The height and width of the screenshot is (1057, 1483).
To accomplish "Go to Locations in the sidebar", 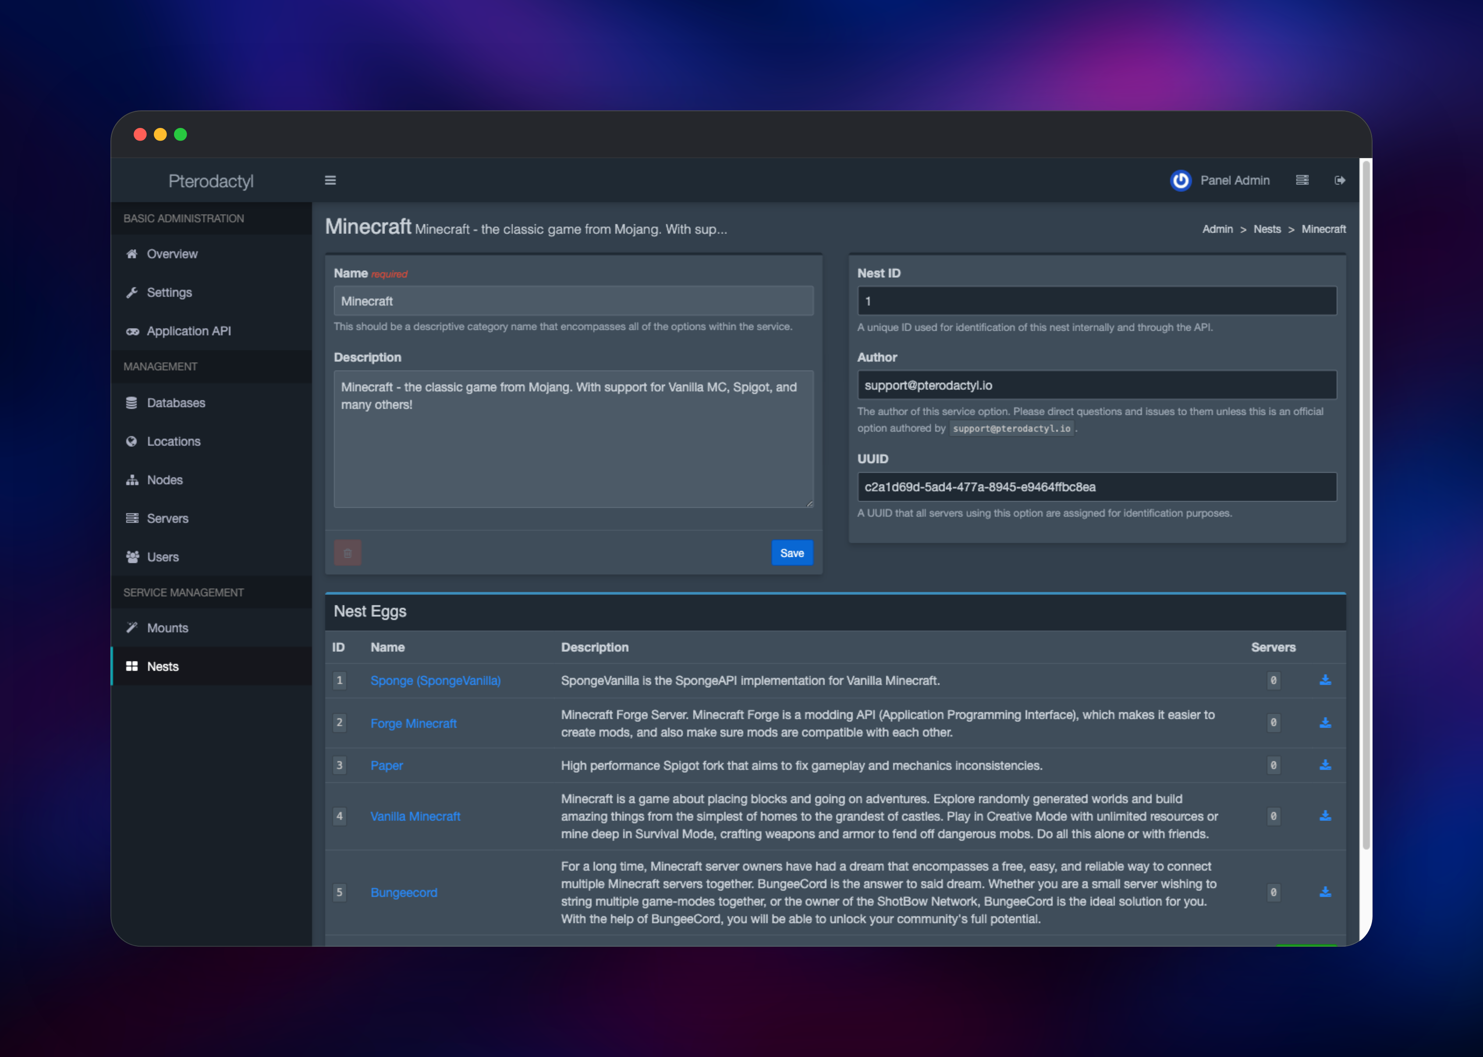I will (x=212, y=441).
